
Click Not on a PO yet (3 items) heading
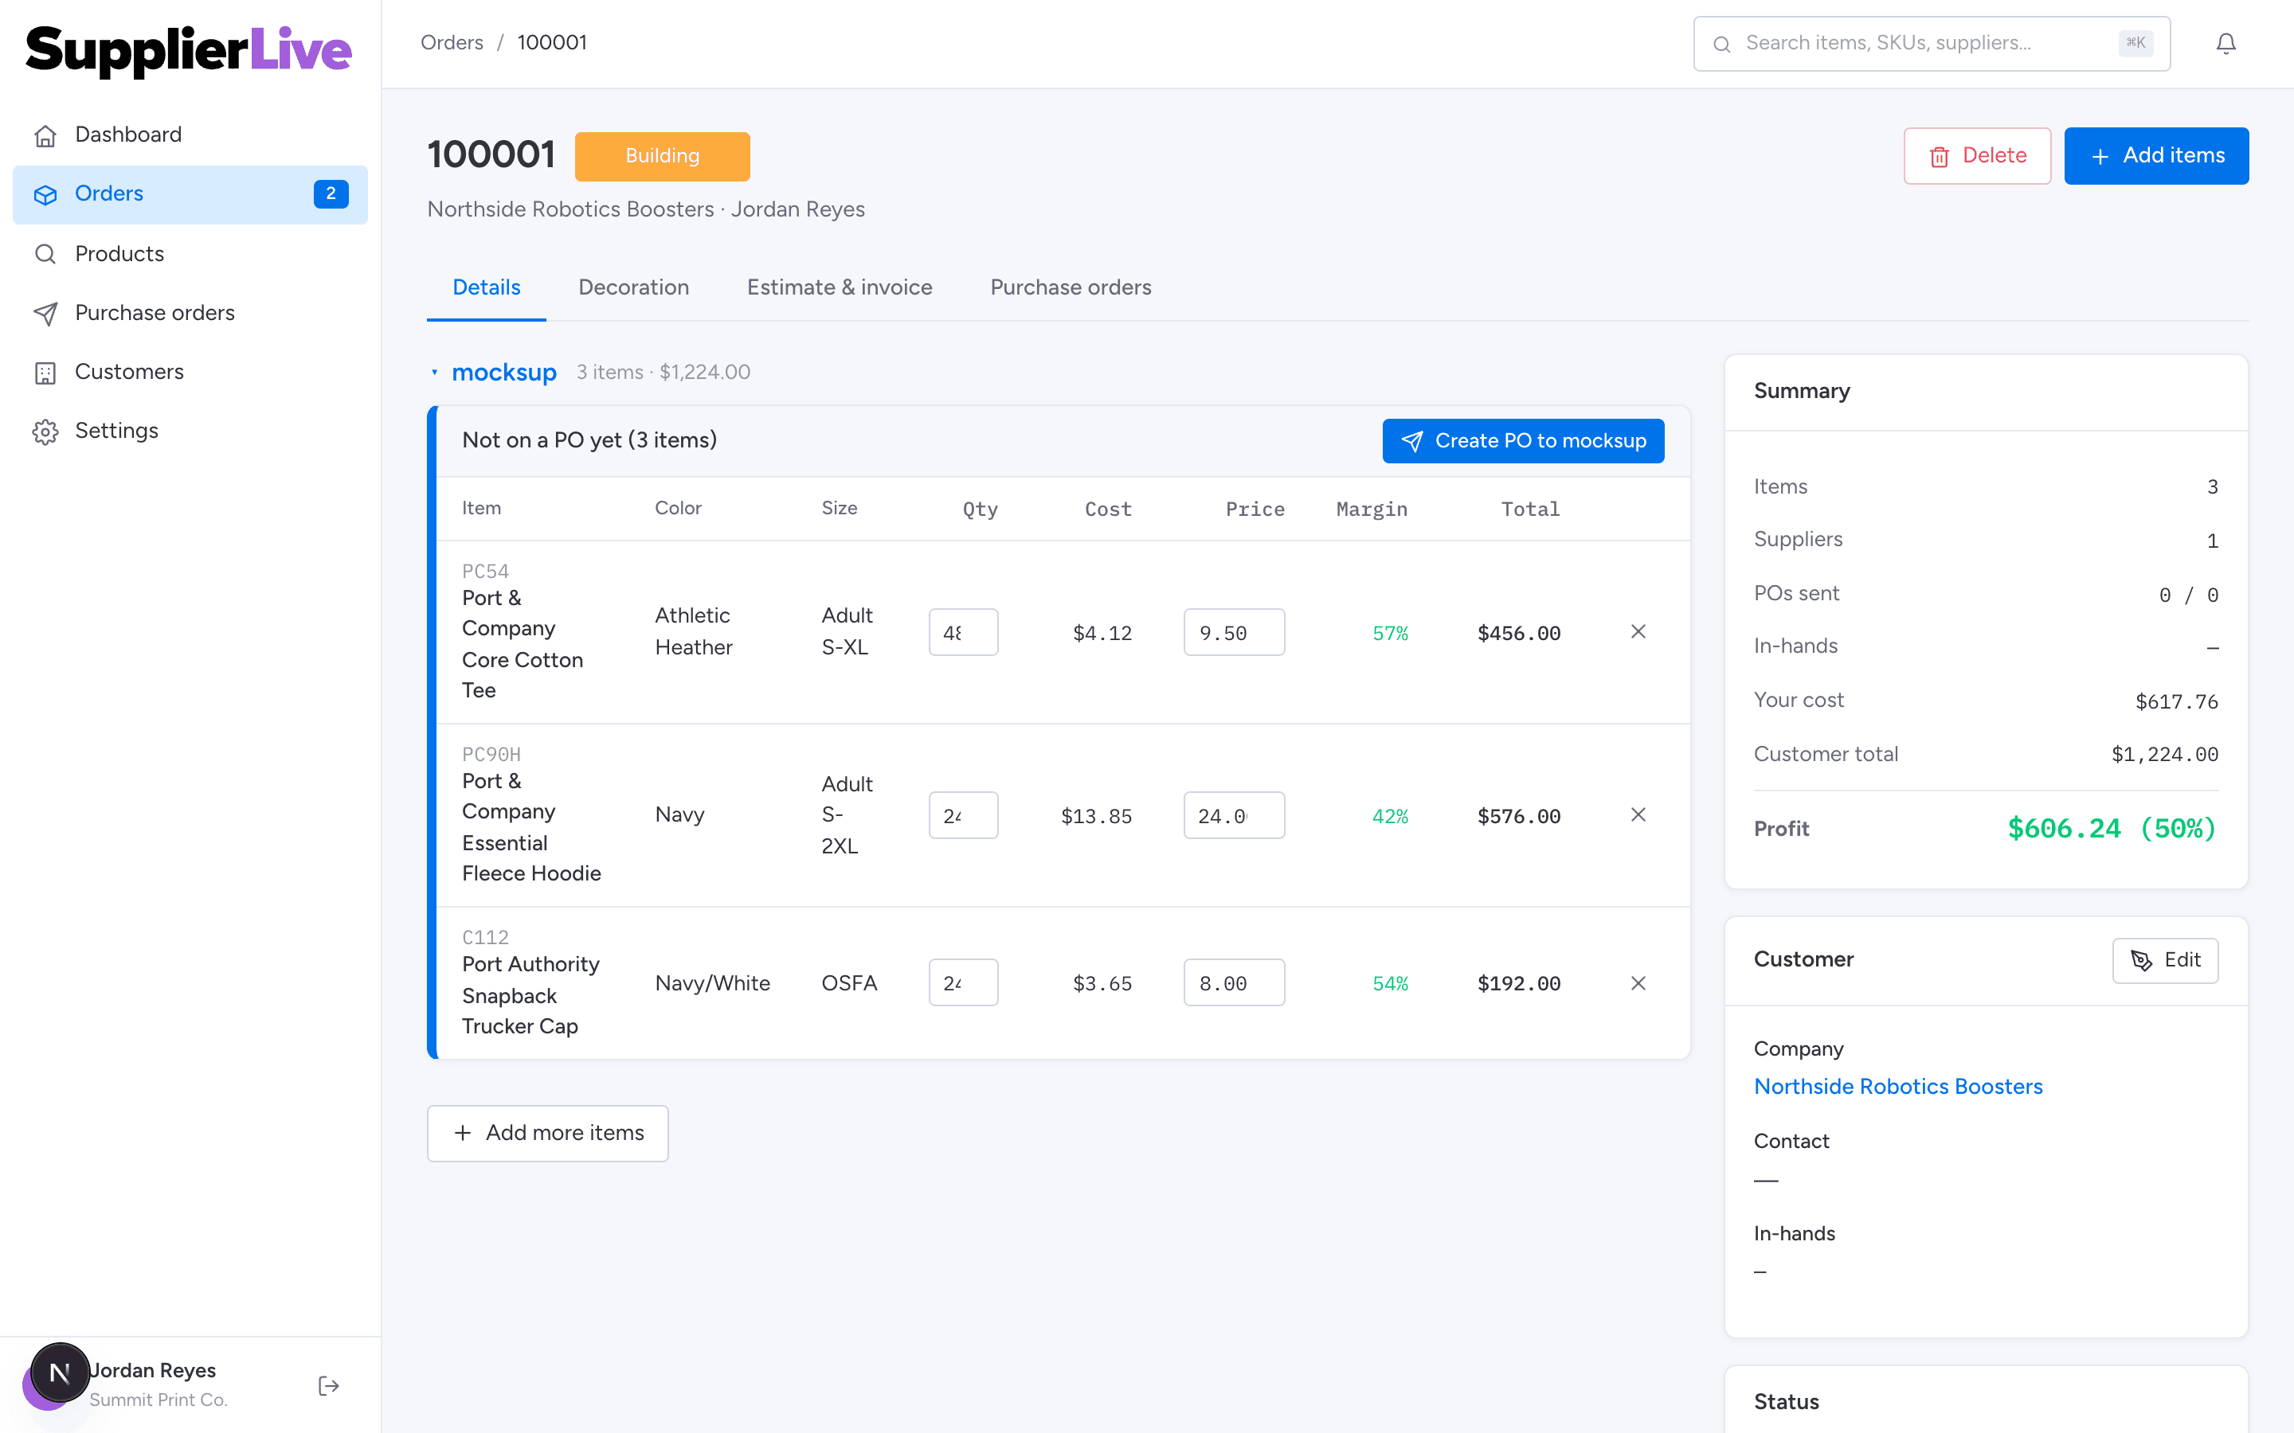tap(589, 439)
